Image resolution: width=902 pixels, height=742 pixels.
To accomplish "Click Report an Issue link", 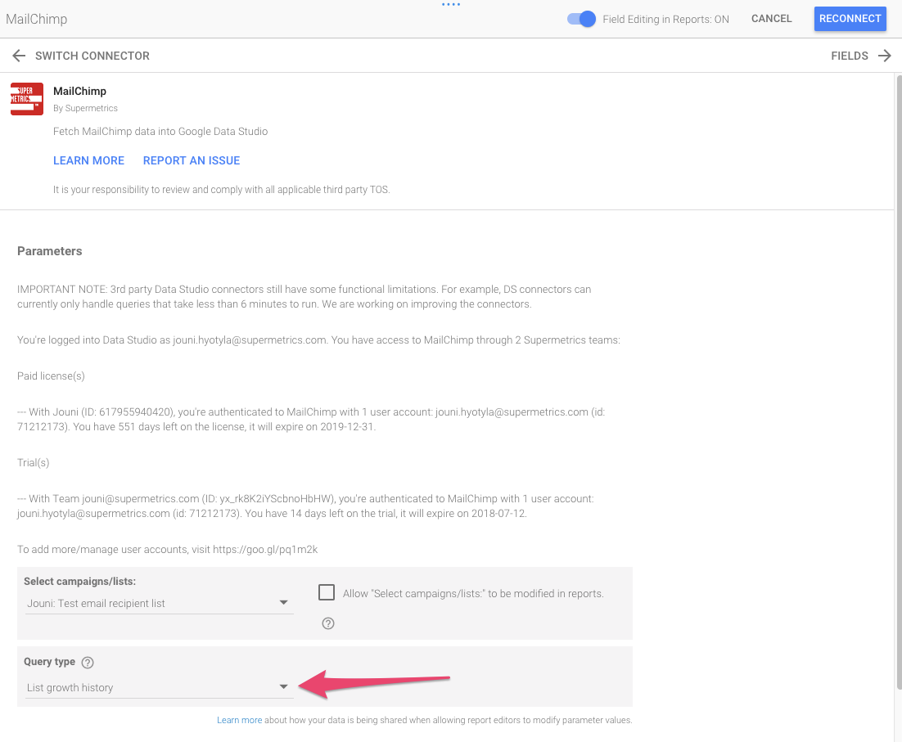I will point(192,160).
